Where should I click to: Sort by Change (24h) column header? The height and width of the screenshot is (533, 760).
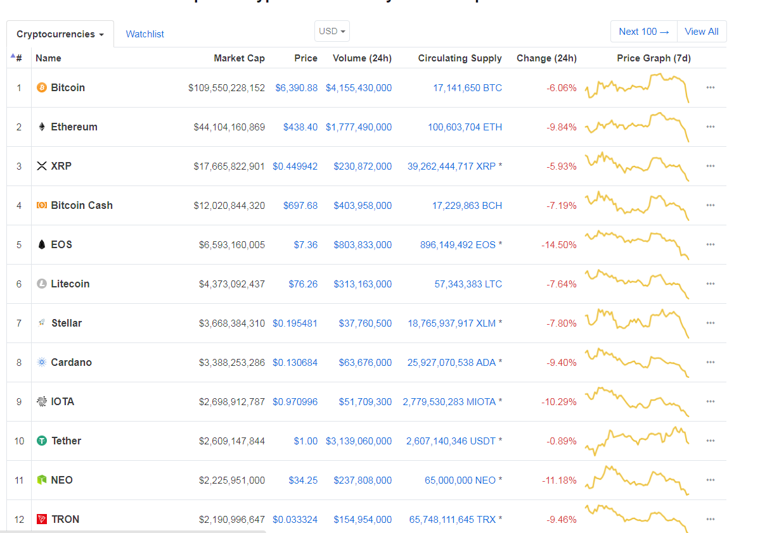tap(547, 58)
